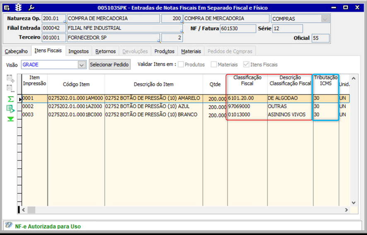The width and height of the screenshot is (367, 235).
Task: Click the Qtde column header
Action: tap(215, 84)
